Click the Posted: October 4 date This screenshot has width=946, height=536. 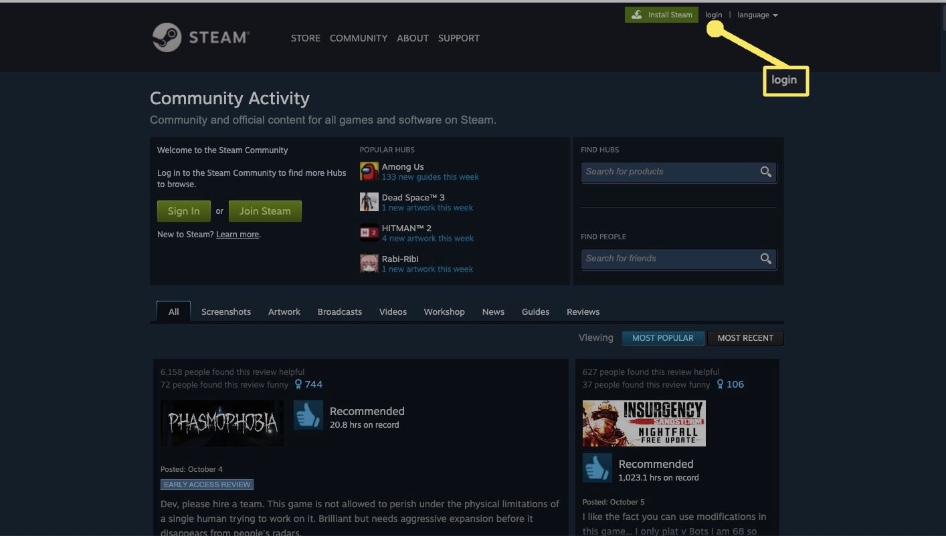(192, 469)
